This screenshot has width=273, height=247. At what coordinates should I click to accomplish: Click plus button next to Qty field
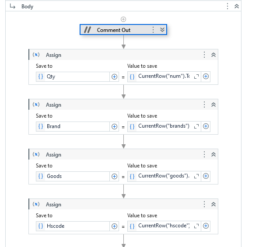[x=115, y=77]
